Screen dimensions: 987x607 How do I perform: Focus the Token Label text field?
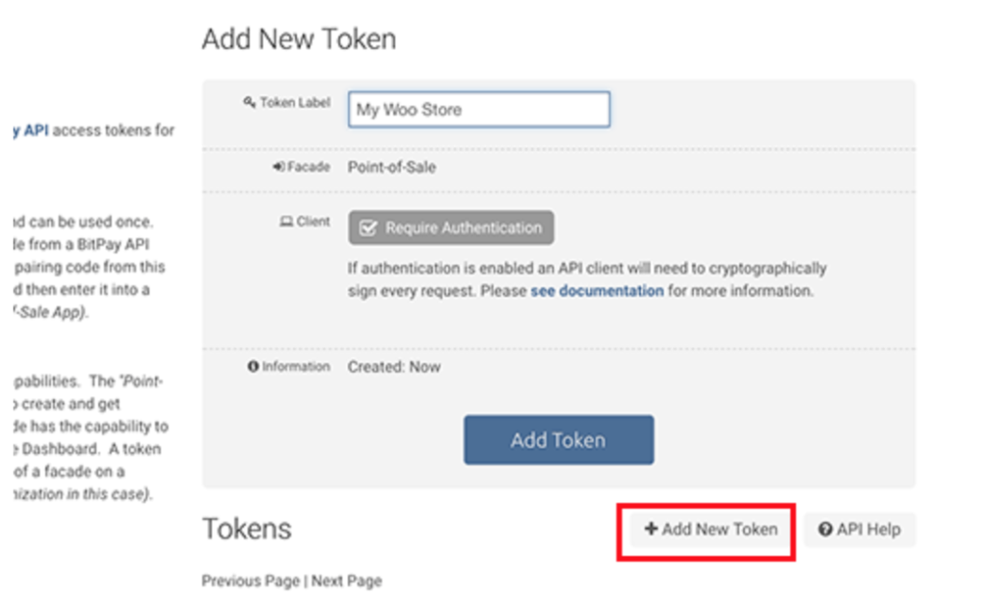click(x=479, y=110)
